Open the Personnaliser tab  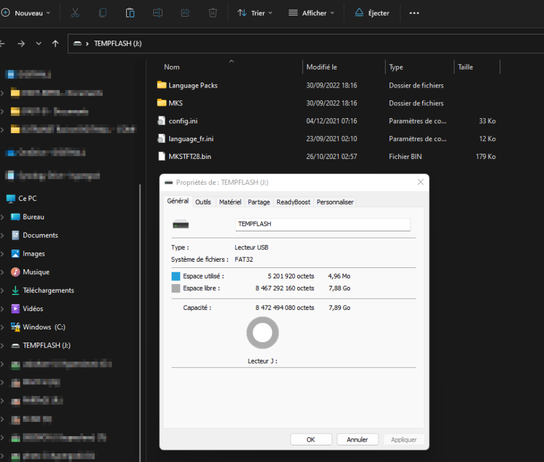pos(335,202)
